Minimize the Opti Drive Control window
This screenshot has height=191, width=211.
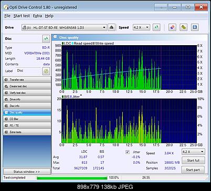coord(174,7)
